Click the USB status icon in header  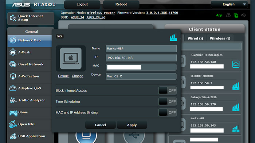[x=243, y=15]
